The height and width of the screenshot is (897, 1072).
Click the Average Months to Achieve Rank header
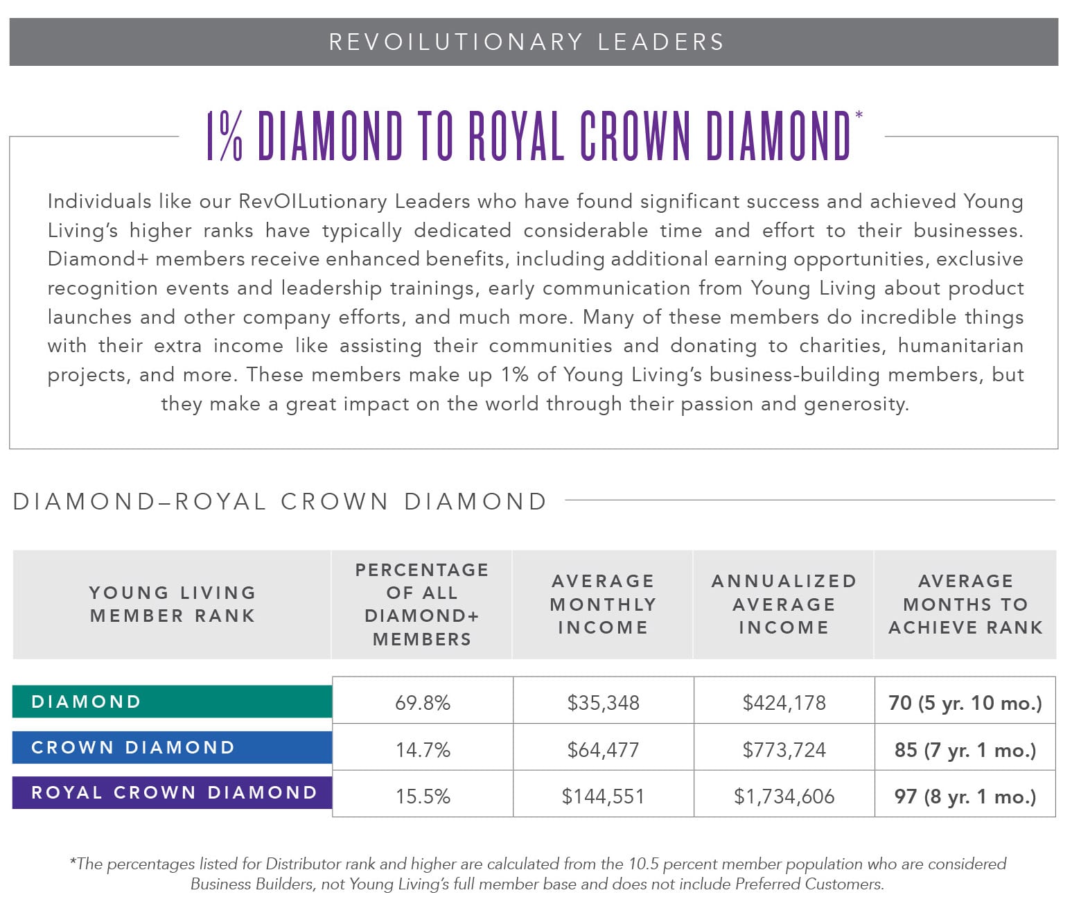pyautogui.click(x=965, y=604)
